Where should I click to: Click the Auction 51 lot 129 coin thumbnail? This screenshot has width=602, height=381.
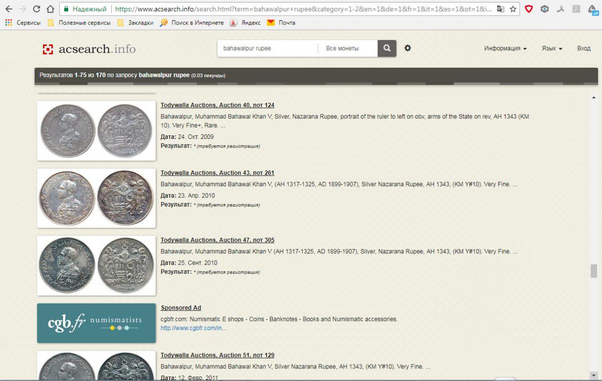(96, 365)
